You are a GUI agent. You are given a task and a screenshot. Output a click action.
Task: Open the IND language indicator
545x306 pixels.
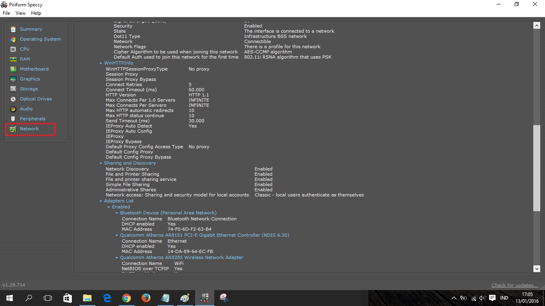[x=504, y=298]
